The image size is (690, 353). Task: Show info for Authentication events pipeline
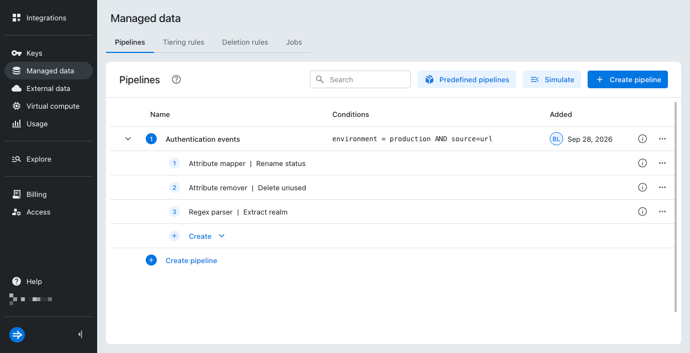coord(642,139)
